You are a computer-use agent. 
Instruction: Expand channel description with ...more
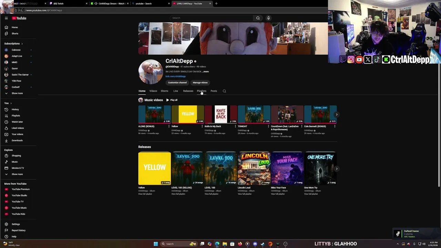(x=205, y=72)
